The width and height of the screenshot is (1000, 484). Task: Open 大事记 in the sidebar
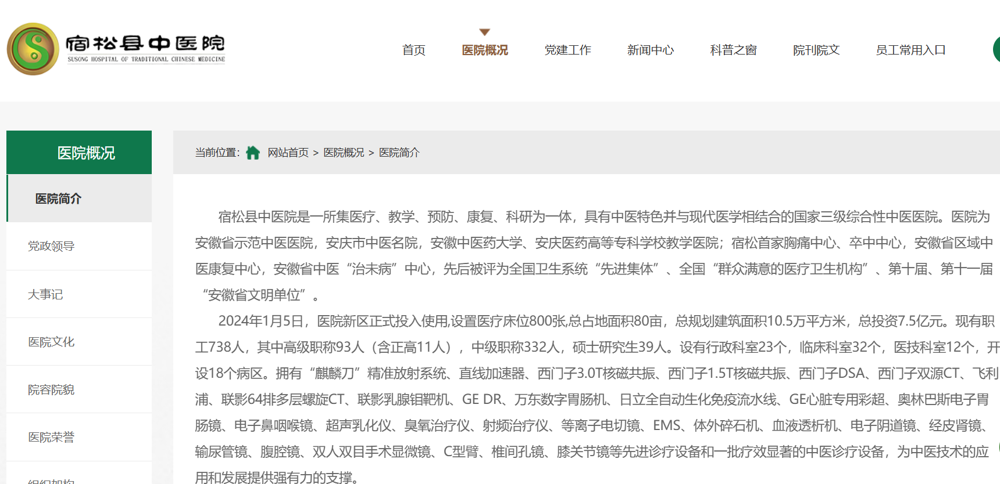(x=79, y=294)
